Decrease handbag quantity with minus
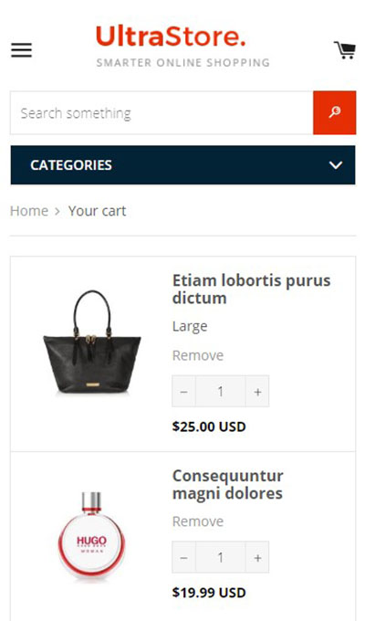The width and height of the screenshot is (365, 621). pyautogui.click(x=183, y=391)
